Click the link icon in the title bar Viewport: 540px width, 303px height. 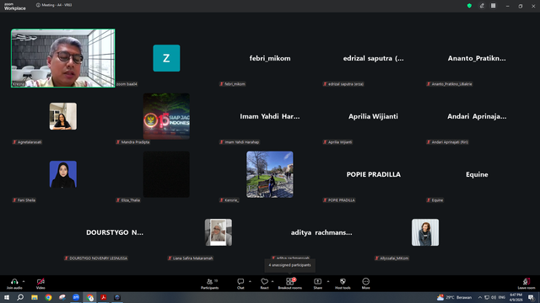pos(482,6)
